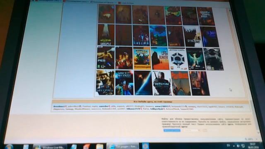Image resolution: width=265 pixels, height=149 pixels.
Task: Open the Space Legends cover
Action: click(125, 83)
